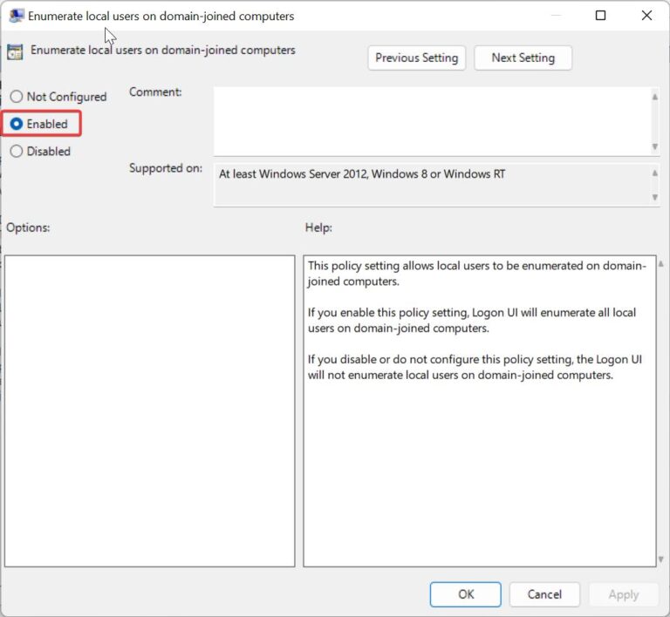Click Supported on box scroll down arrow
The width and height of the screenshot is (670, 617).
coord(654,198)
